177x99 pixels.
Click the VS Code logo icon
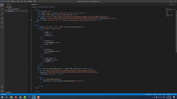[x=2, y=1]
